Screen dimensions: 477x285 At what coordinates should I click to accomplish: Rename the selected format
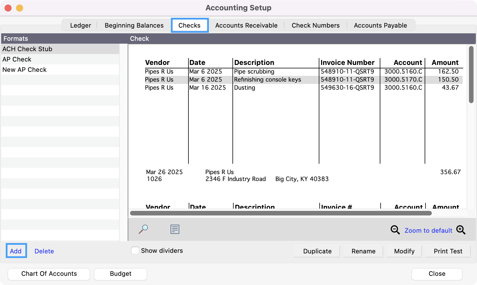click(363, 251)
